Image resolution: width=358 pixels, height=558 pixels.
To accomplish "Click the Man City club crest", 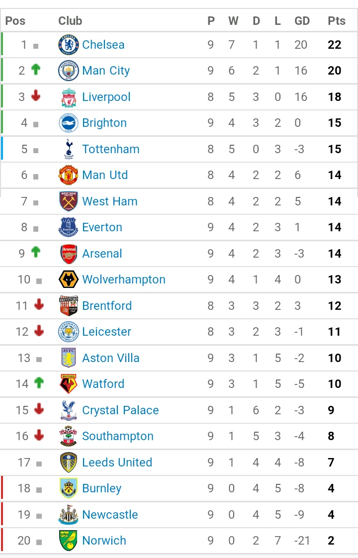I will pos(69,71).
